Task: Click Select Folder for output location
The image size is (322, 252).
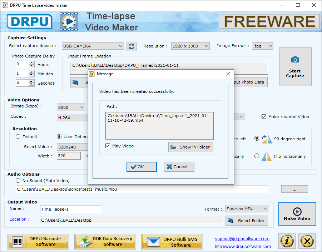Action: (x=247, y=221)
